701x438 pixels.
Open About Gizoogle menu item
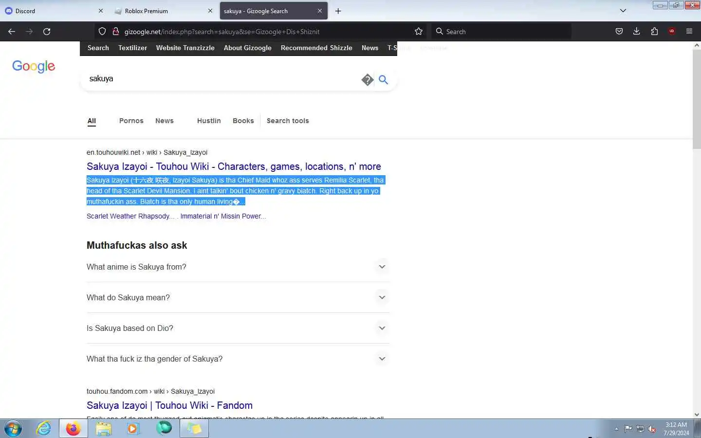pos(247,48)
